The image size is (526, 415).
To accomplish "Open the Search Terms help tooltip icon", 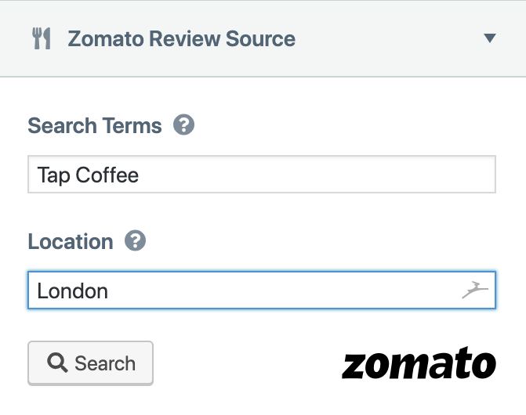I will [x=183, y=125].
